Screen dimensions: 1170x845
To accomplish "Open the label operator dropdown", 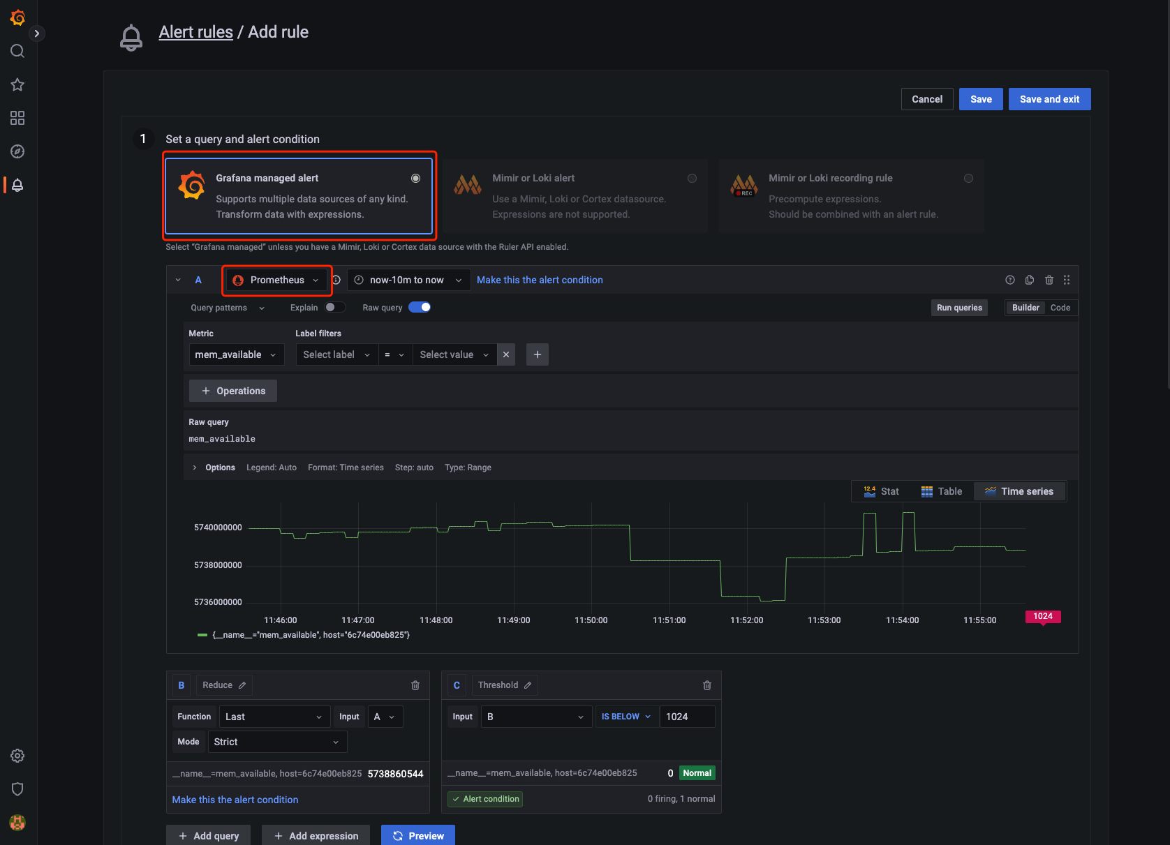I will coord(395,354).
